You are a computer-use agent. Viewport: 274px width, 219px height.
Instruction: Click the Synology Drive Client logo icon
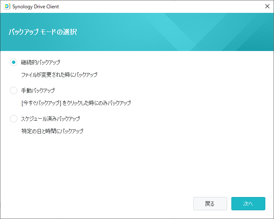7,7
